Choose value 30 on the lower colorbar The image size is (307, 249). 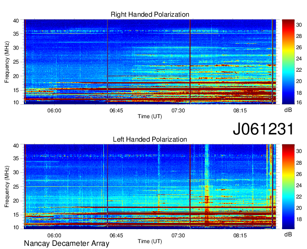299,151
